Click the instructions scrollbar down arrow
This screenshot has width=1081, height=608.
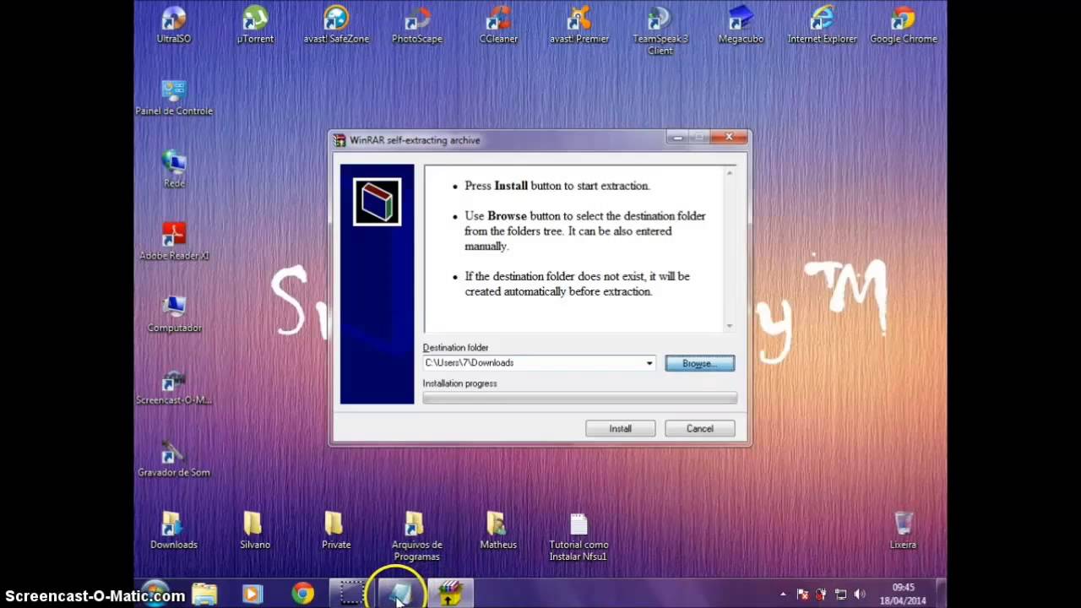click(x=730, y=325)
